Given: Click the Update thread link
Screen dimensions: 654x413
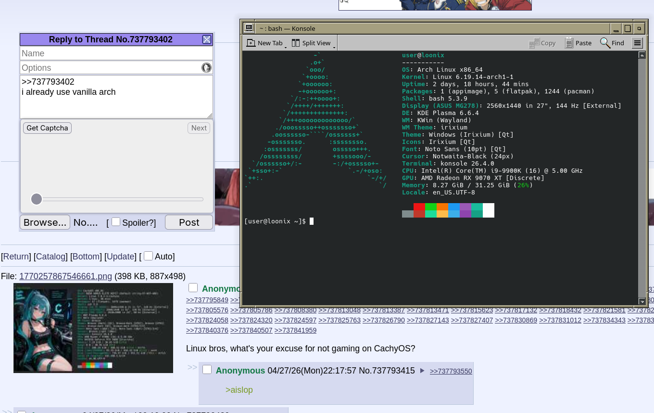Looking at the screenshot, I should 121,257.
